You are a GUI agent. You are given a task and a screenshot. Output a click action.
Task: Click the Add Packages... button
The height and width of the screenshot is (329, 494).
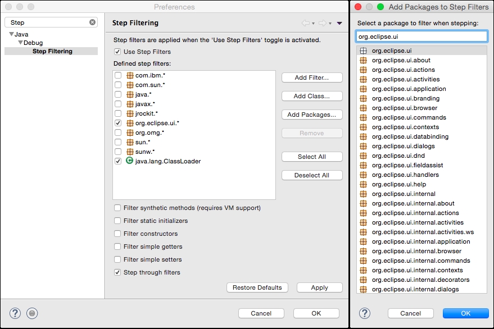[311, 115]
